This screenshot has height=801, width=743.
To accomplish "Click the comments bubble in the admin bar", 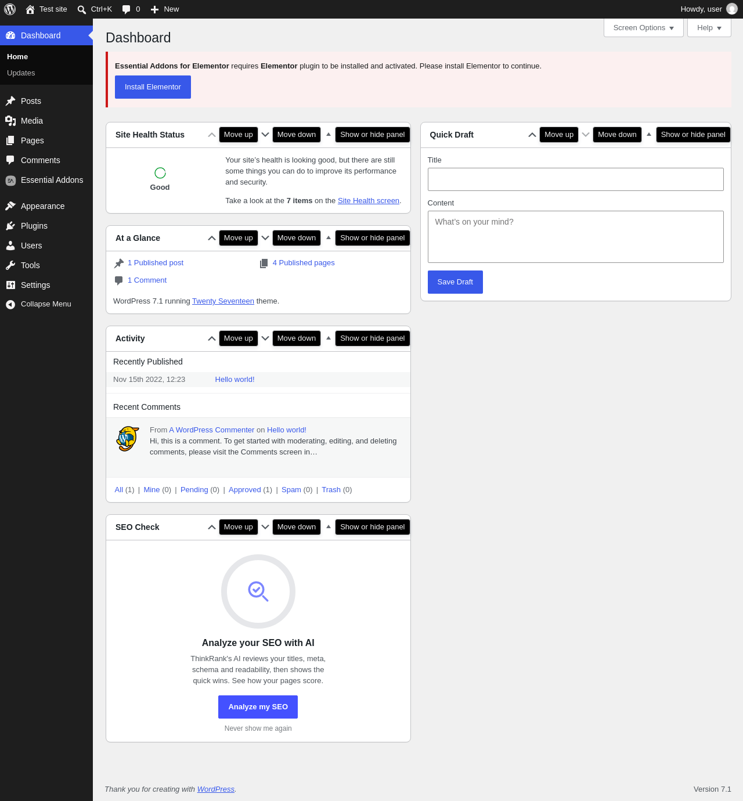I will point(126,9).
